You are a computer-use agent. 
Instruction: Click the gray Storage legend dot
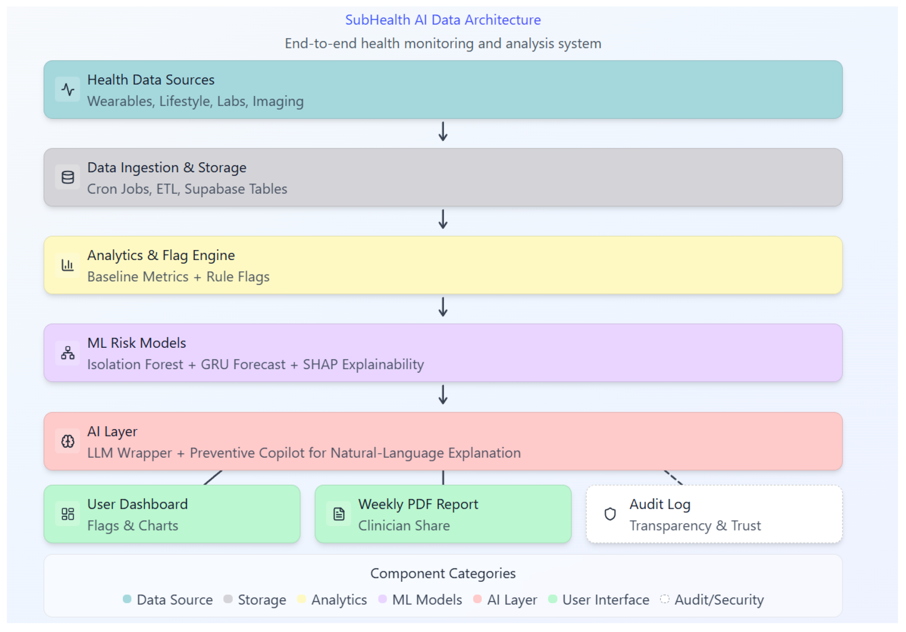228,599
